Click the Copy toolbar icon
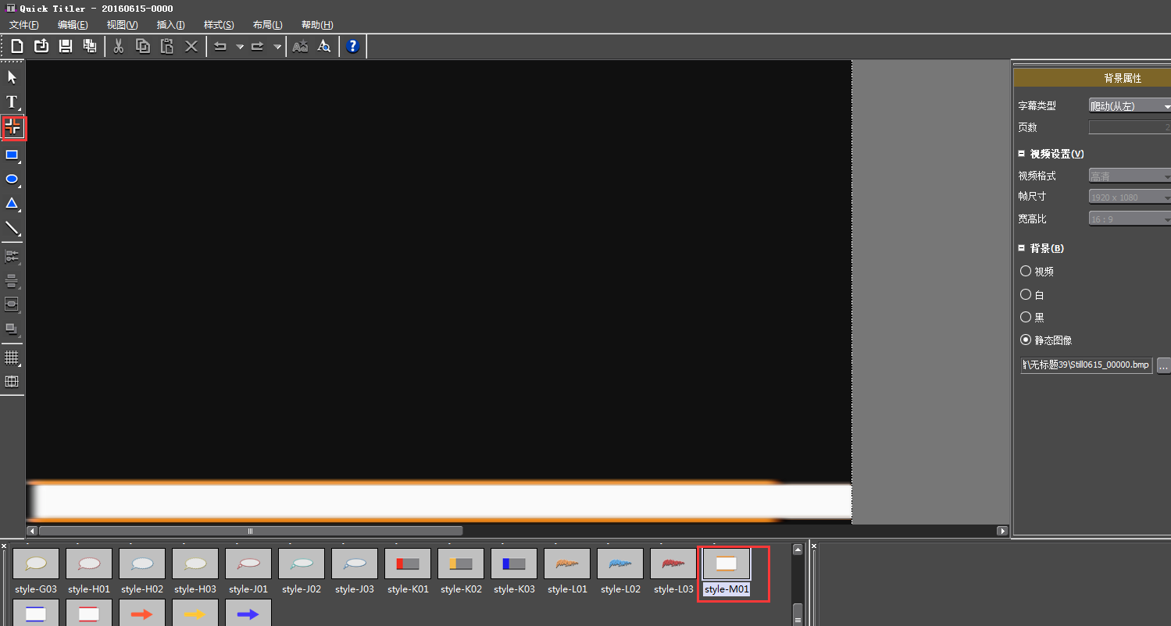 pyautogui.click(x=143, y=46)
